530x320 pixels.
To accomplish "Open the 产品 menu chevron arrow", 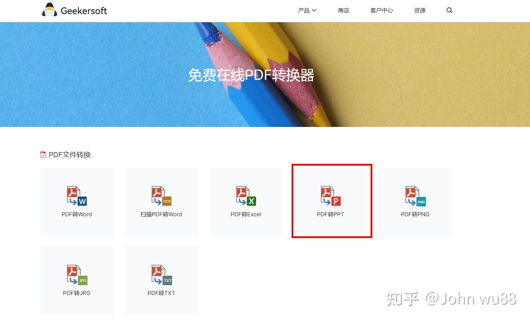I will tap(314, 11).
